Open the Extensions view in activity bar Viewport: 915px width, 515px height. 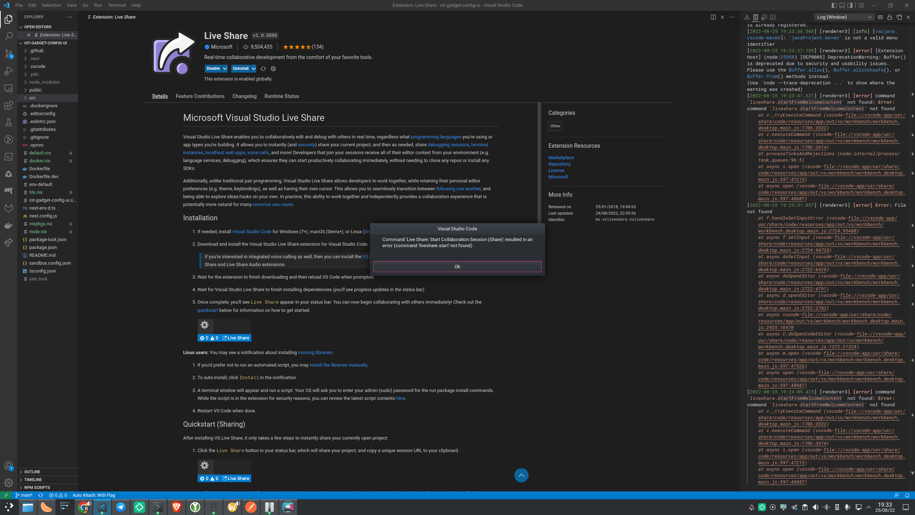(9, 105)
